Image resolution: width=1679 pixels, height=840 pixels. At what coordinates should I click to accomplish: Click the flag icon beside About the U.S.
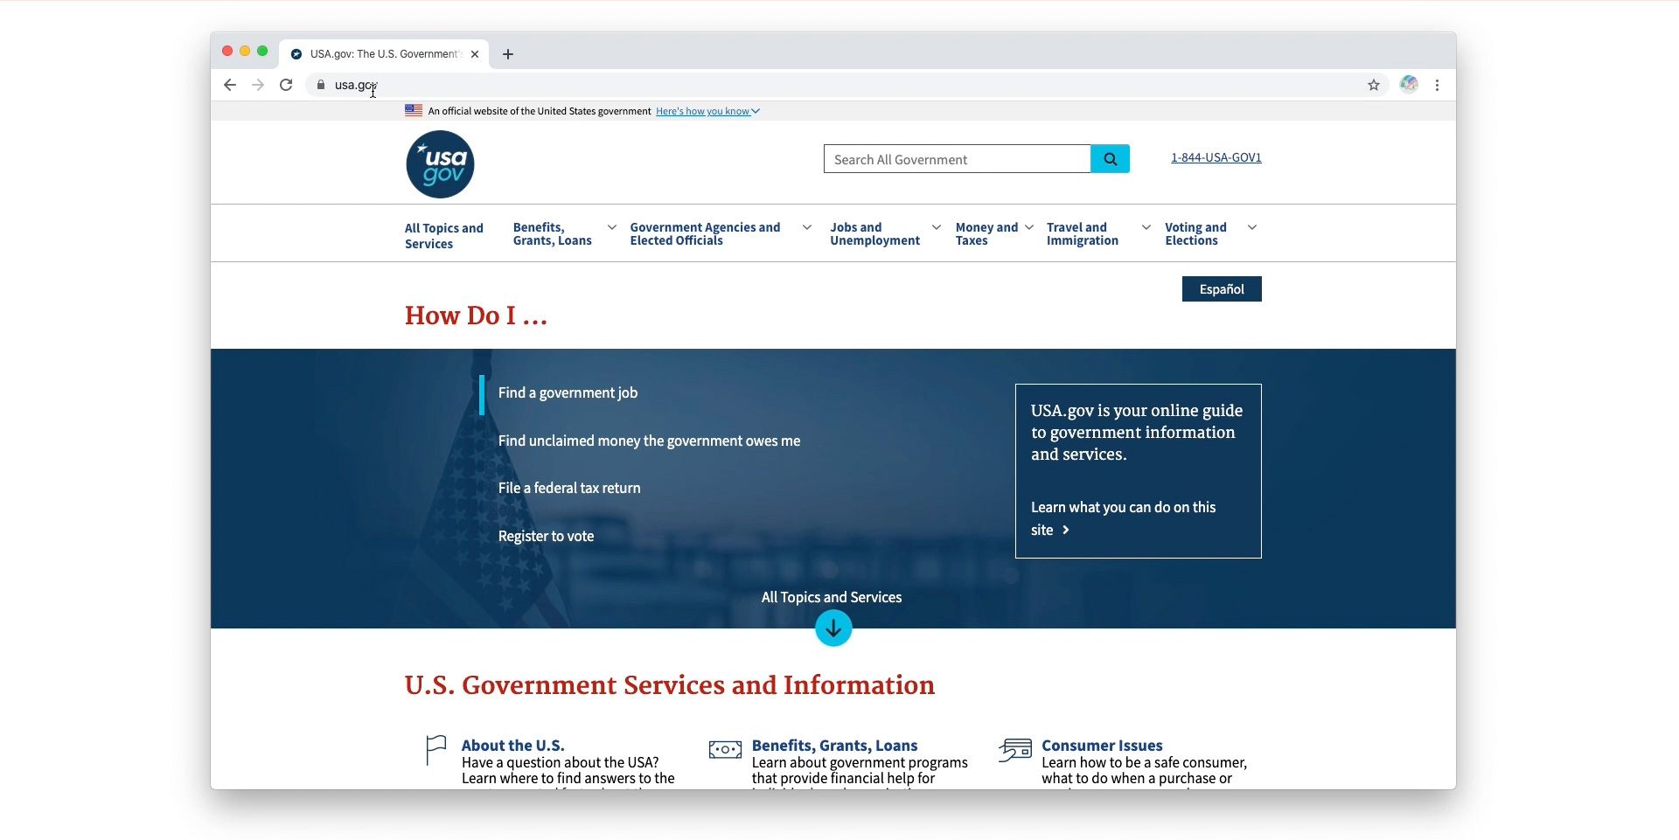pyautogui.click(x=435, y=751)
